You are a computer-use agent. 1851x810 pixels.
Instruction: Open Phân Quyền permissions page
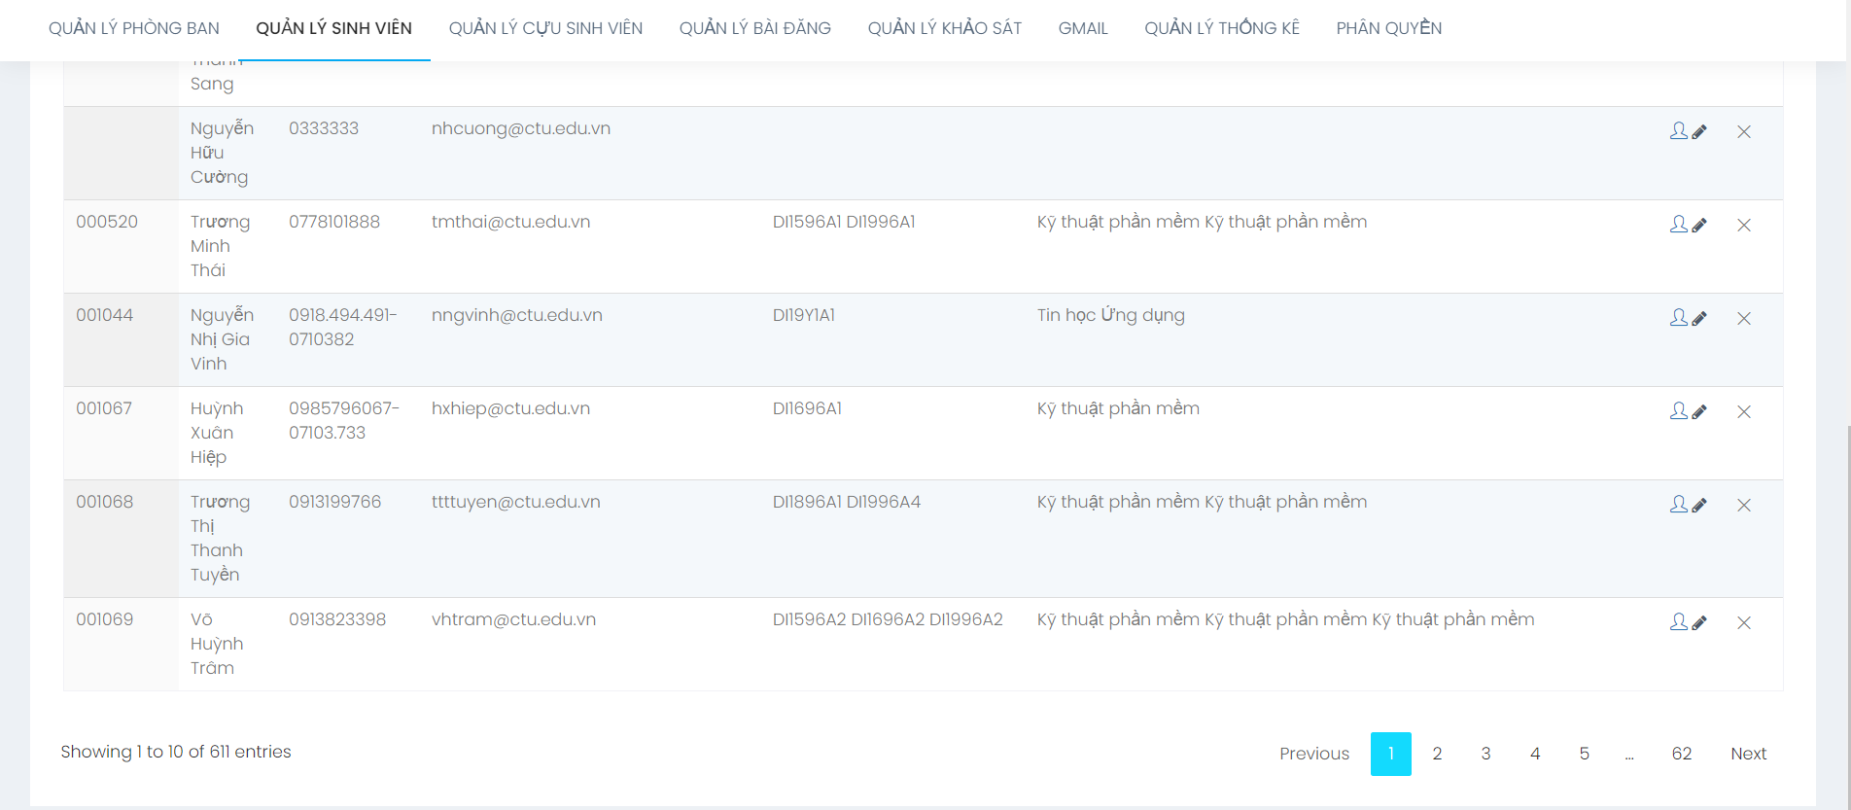click(1388, 28)
